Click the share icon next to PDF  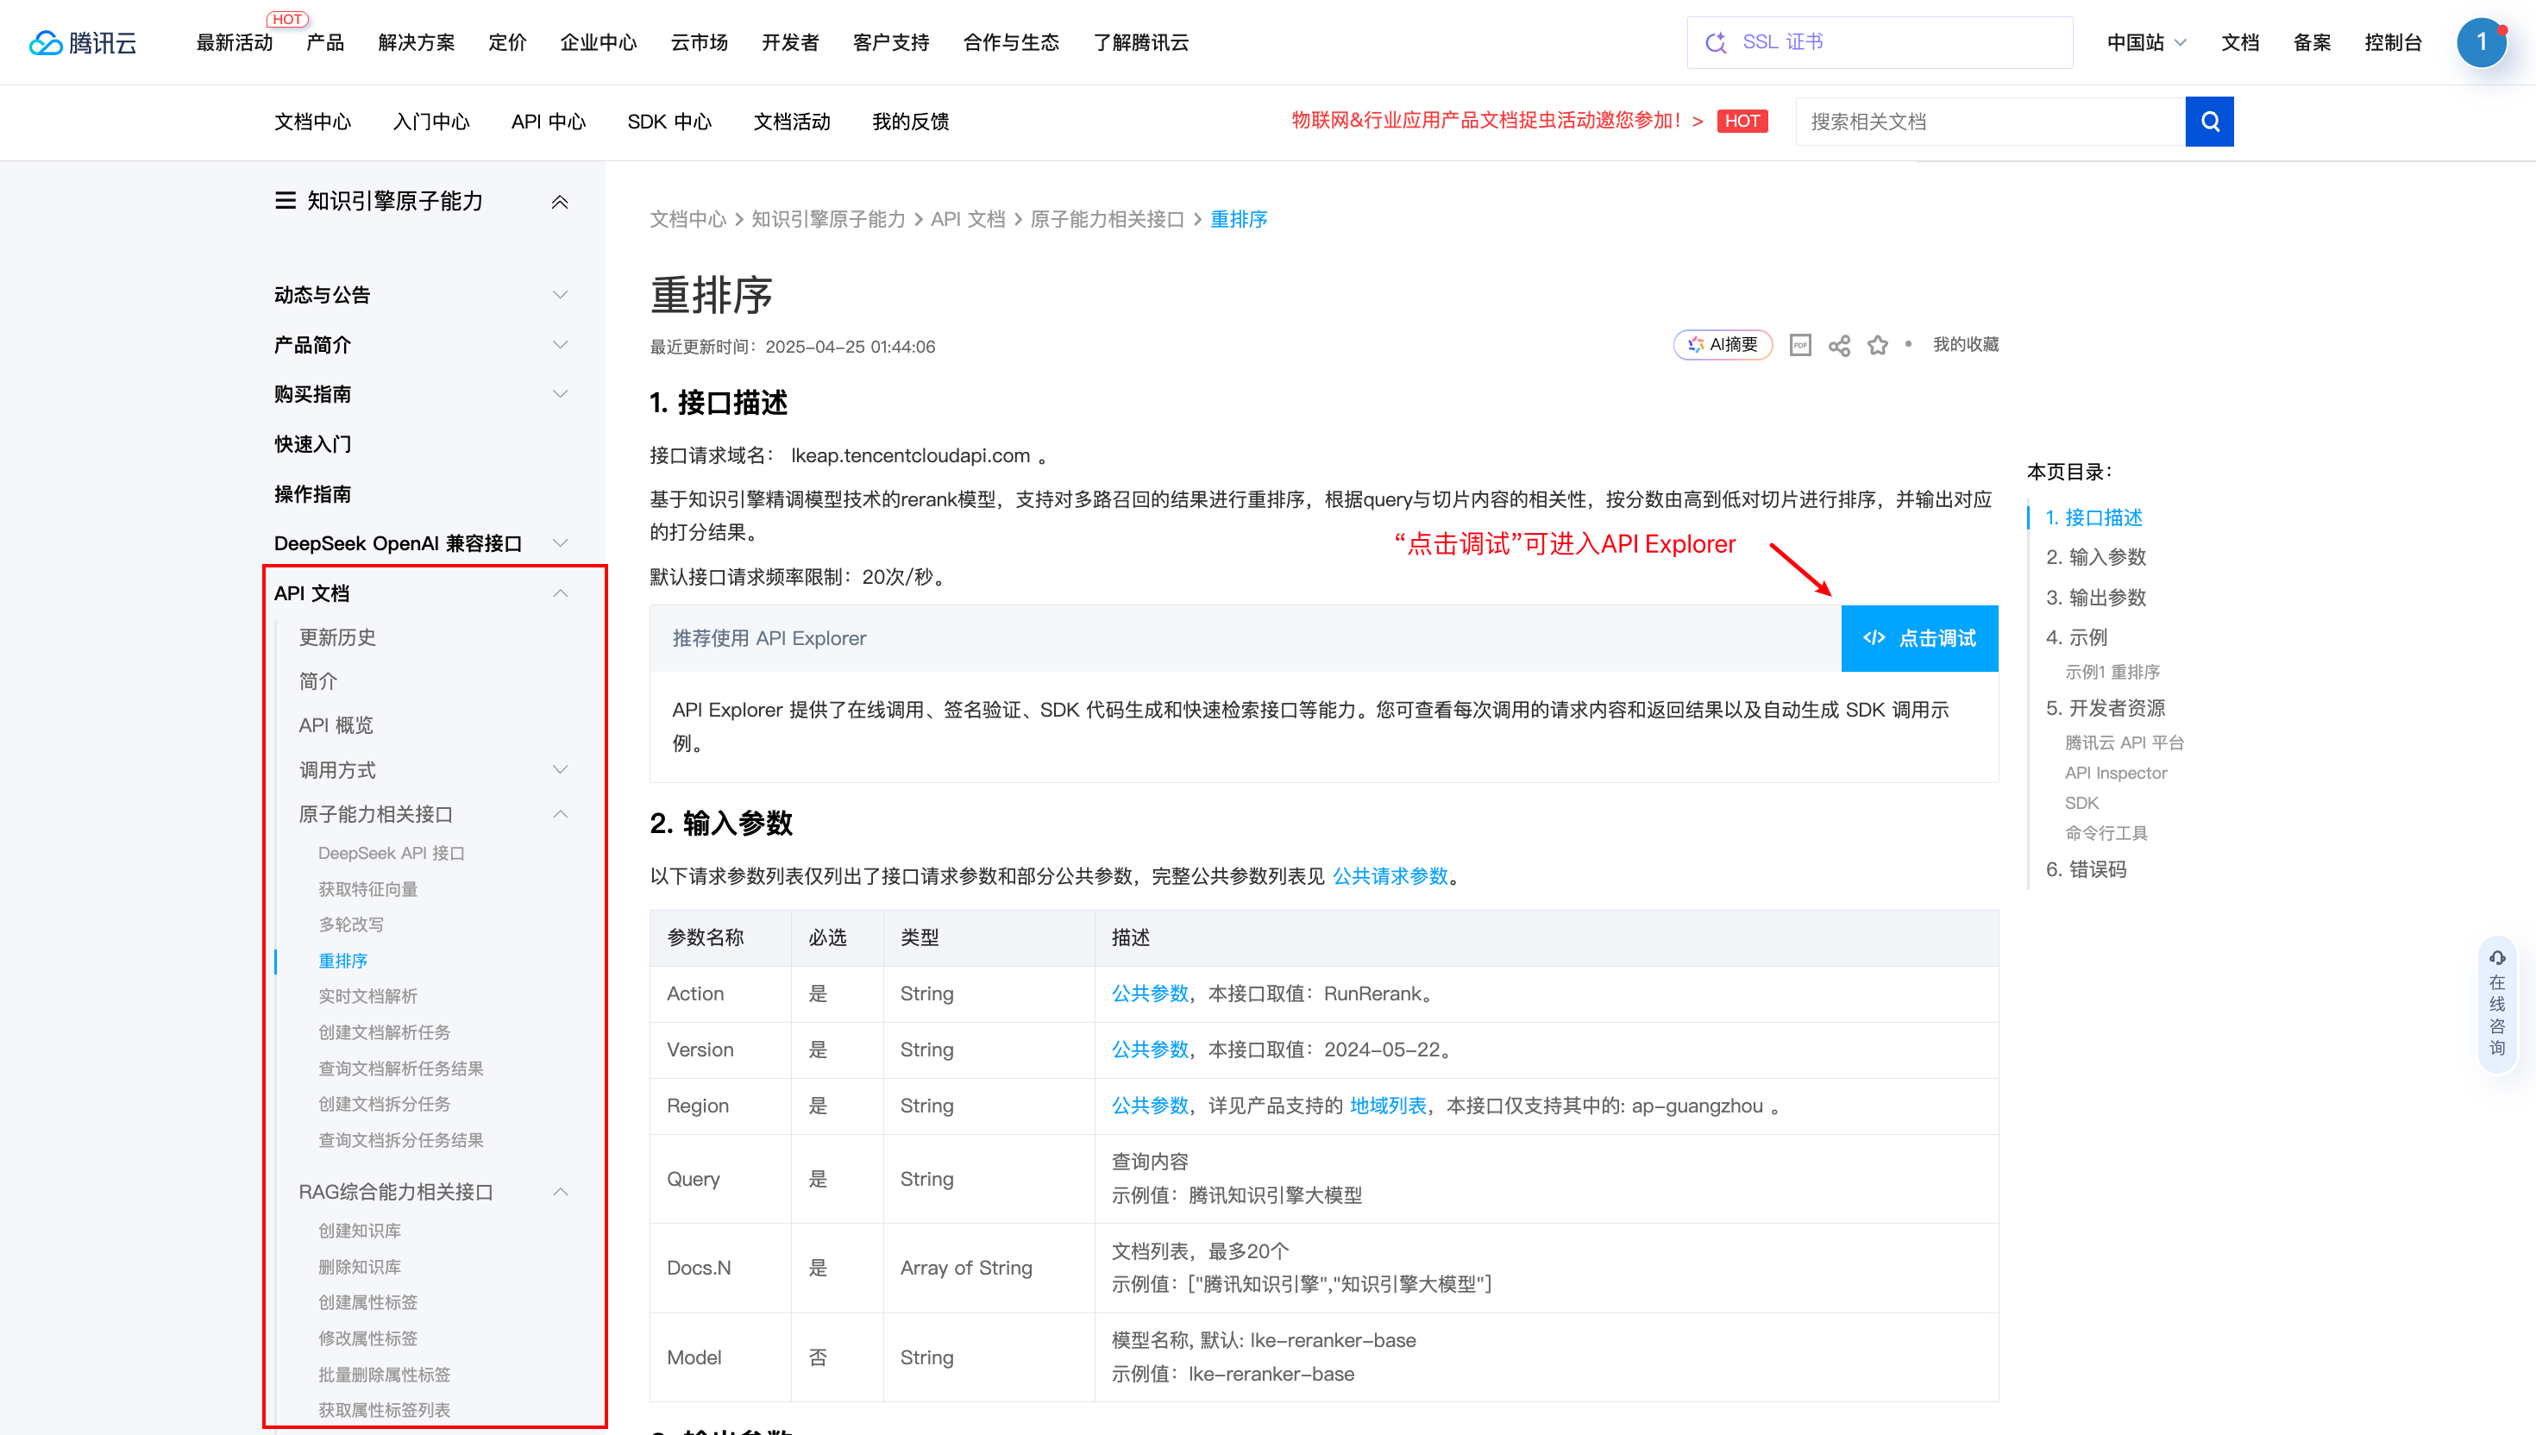click(x=1838, y=345)
